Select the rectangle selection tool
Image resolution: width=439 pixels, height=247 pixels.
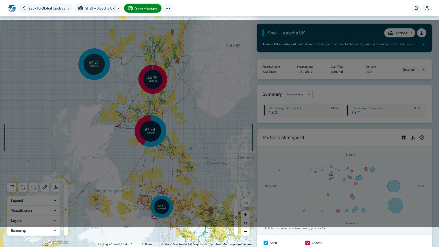[x=12, y=187]
